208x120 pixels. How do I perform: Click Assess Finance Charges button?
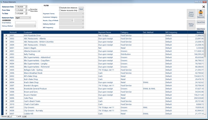(191, 14)
